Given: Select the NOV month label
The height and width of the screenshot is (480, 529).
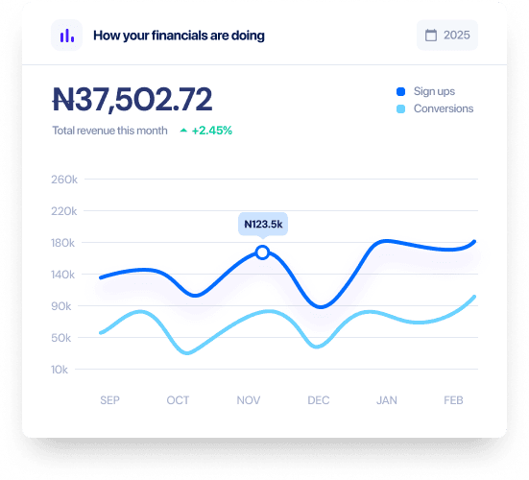Looking at the screenshot, I should tap(249, 400).
